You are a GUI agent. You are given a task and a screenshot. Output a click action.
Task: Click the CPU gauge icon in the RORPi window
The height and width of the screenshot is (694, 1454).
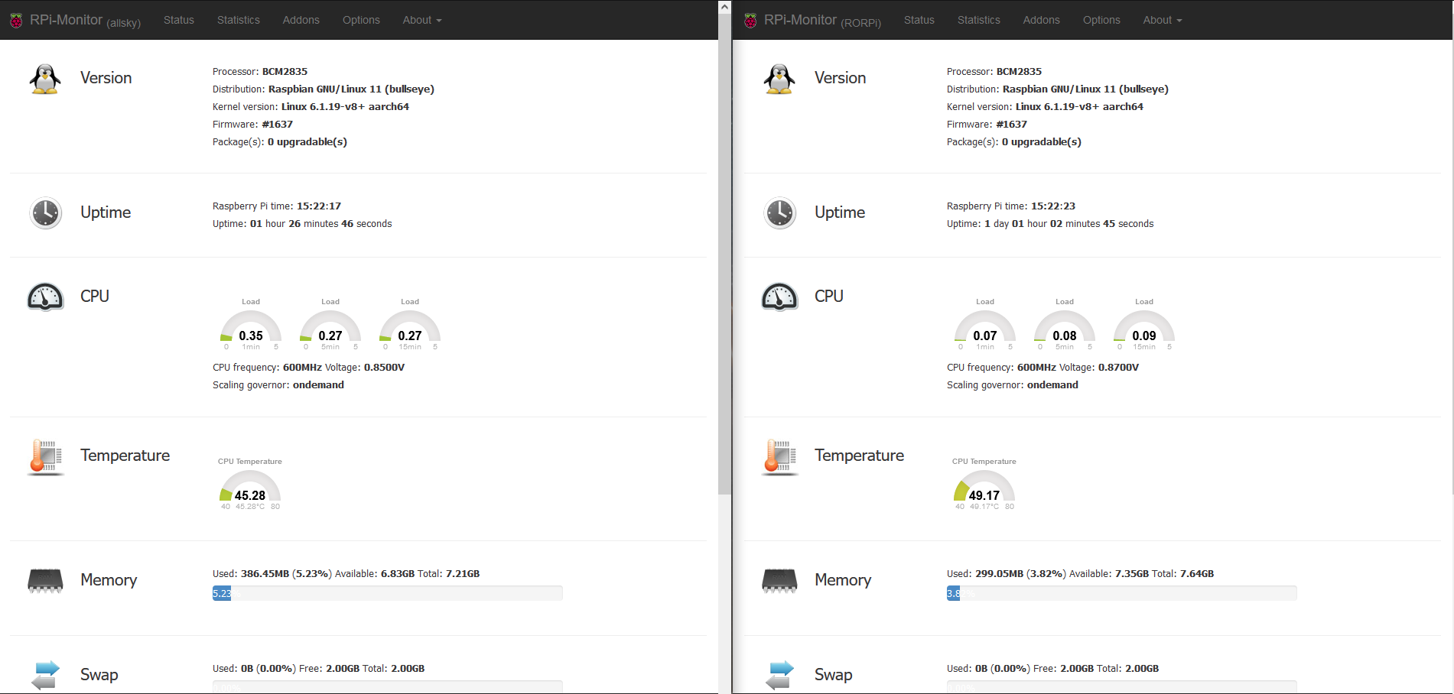click(779, 297)
